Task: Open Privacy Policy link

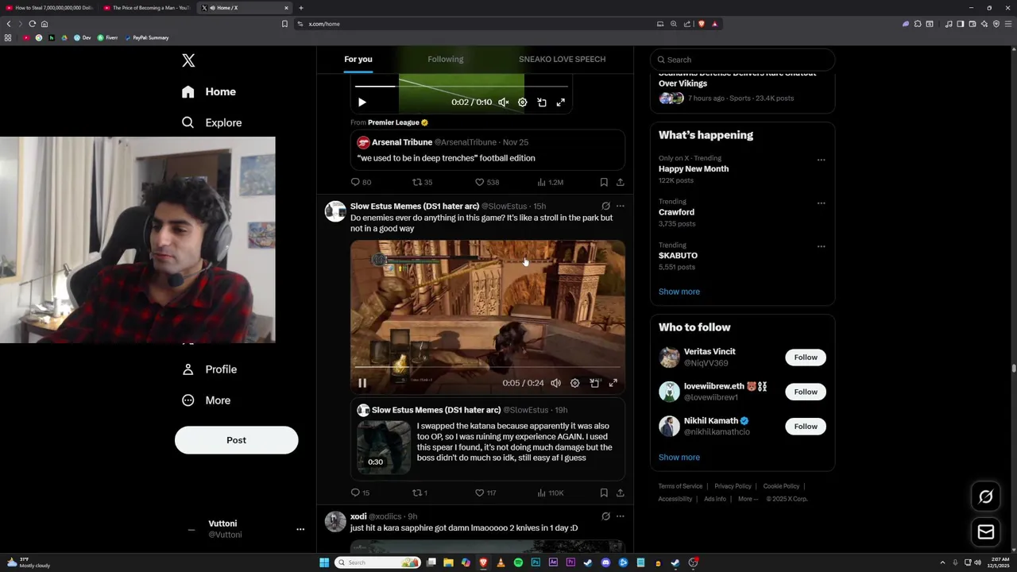Action: [733, 486]
